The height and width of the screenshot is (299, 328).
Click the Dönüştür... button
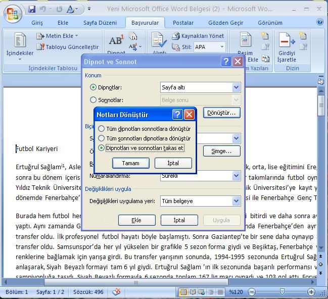tap(221, 113)
